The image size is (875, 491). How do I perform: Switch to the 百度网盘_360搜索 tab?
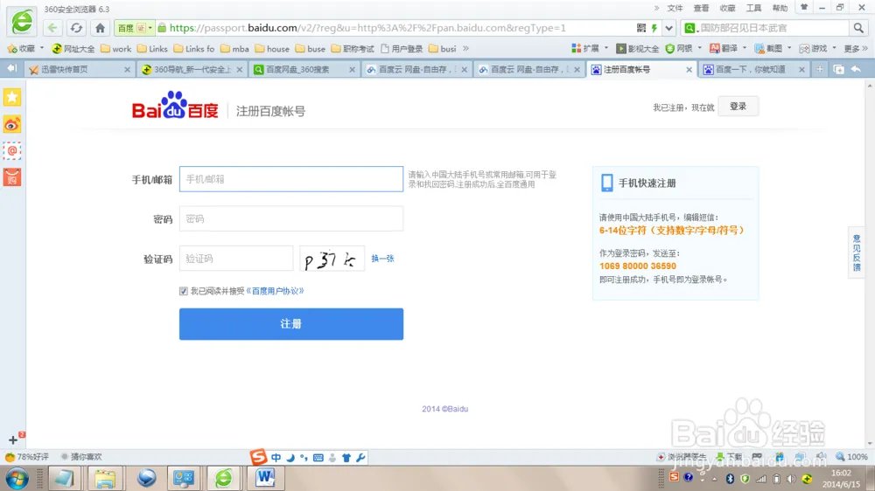pos(303,69)
